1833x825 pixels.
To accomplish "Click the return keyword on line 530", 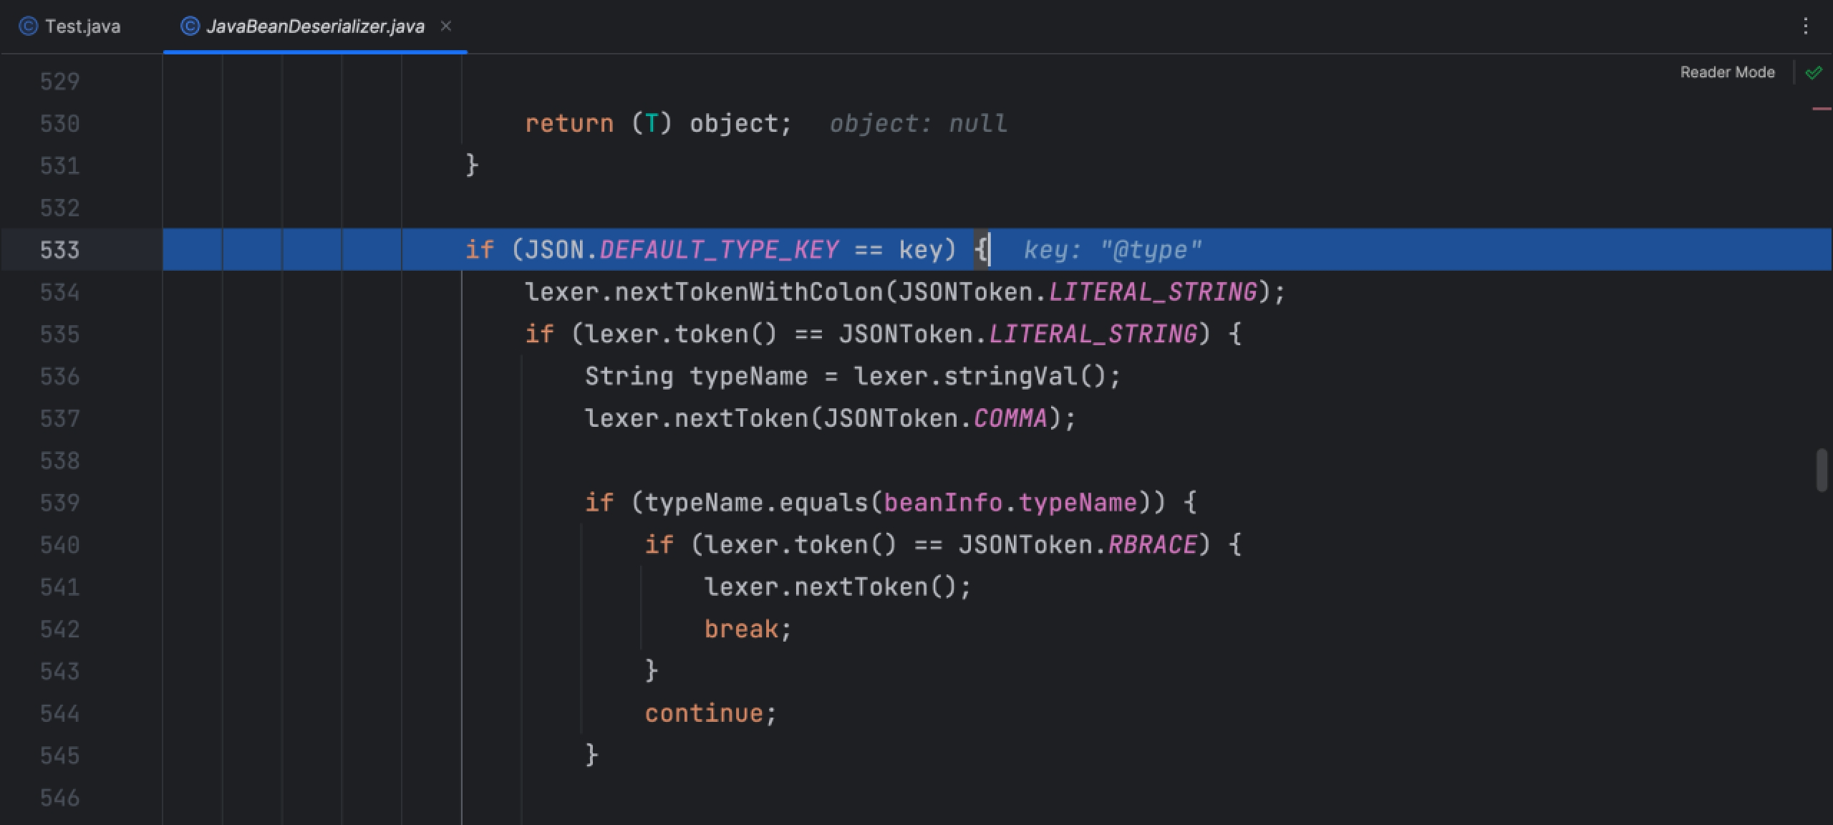I will point(569,124).
